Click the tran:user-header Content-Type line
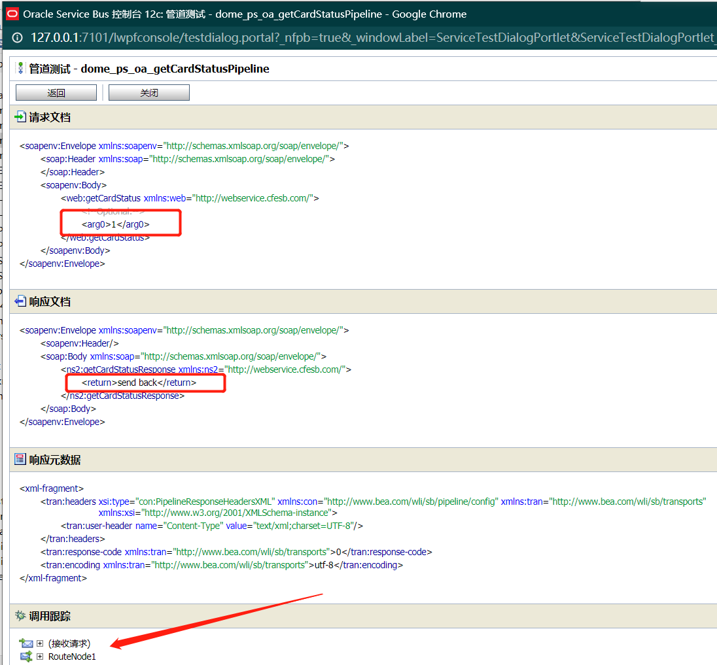 212,526
